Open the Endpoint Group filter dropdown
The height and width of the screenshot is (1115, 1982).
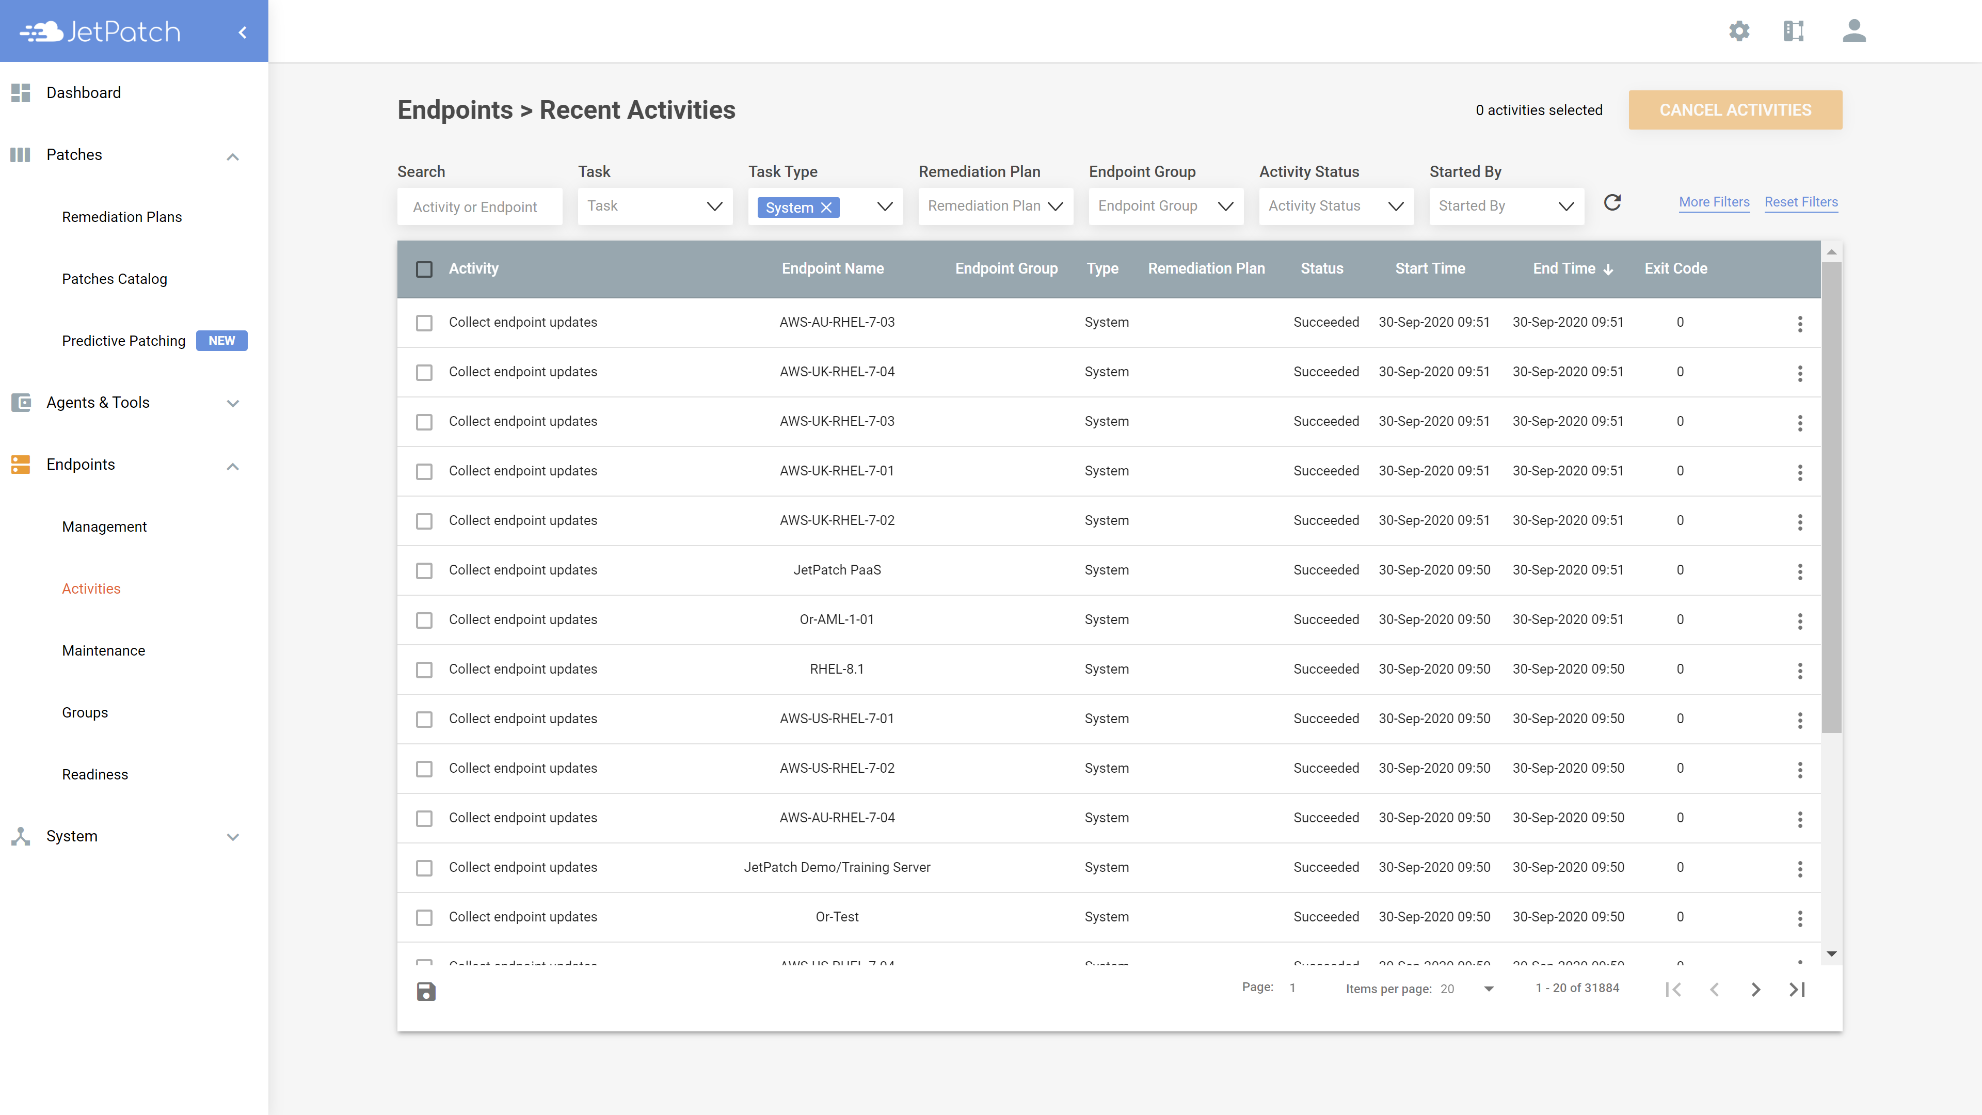1165,206
